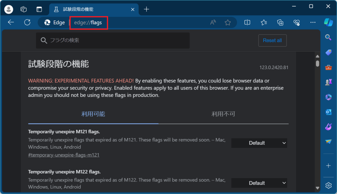Screen dimensions: 337x194
Task: Launch Copilot from the sidebar top
Action: (328, 22)
